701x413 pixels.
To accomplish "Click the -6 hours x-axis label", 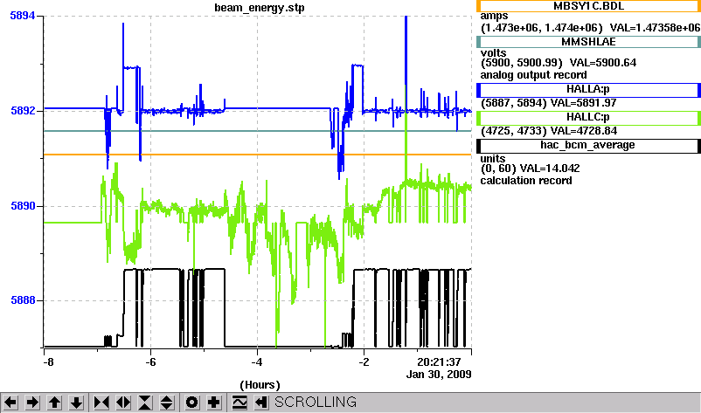I will 151,362.
